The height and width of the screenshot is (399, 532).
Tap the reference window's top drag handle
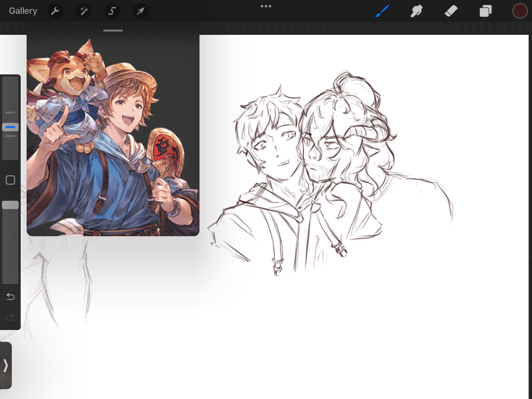click(x=113, y=31)
